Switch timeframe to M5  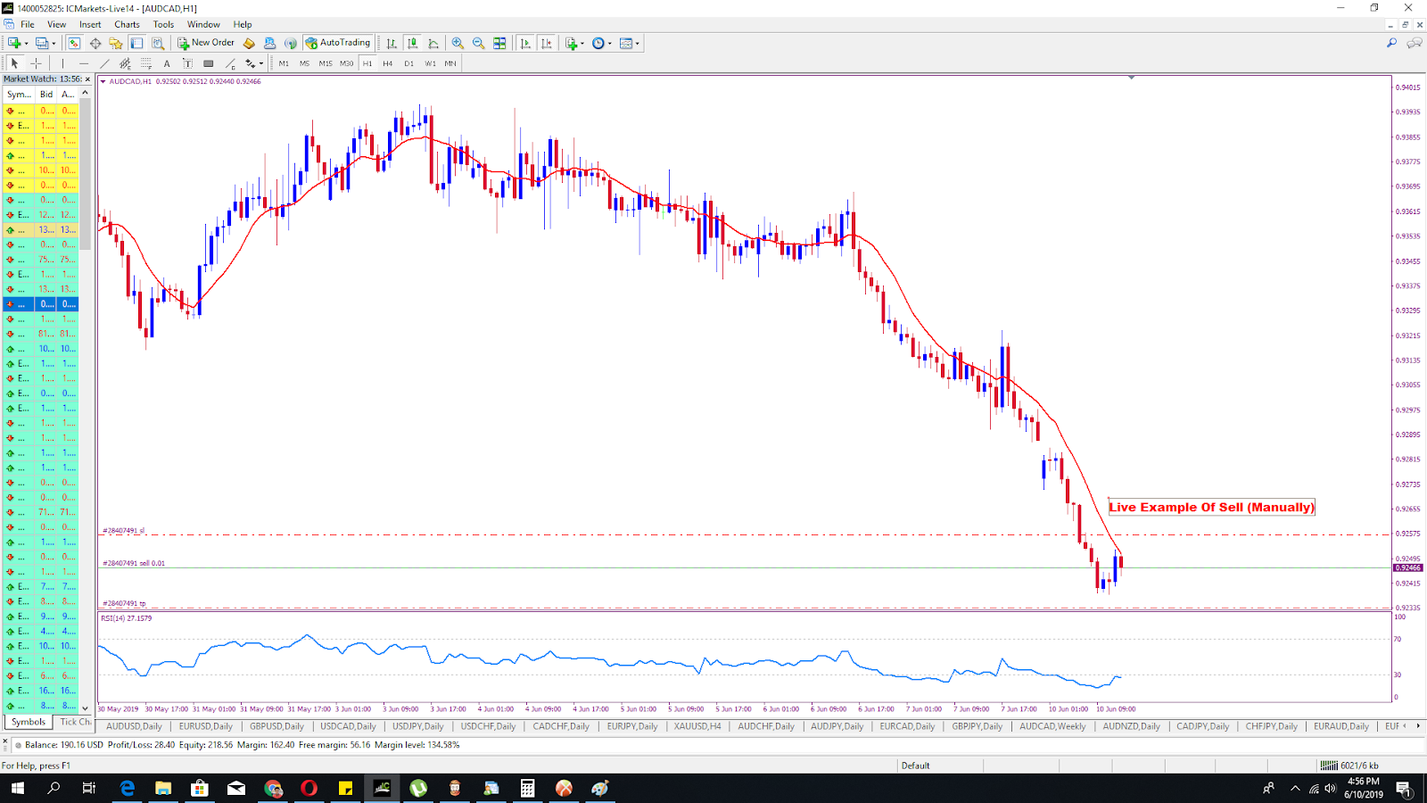[x=304, y=63]
